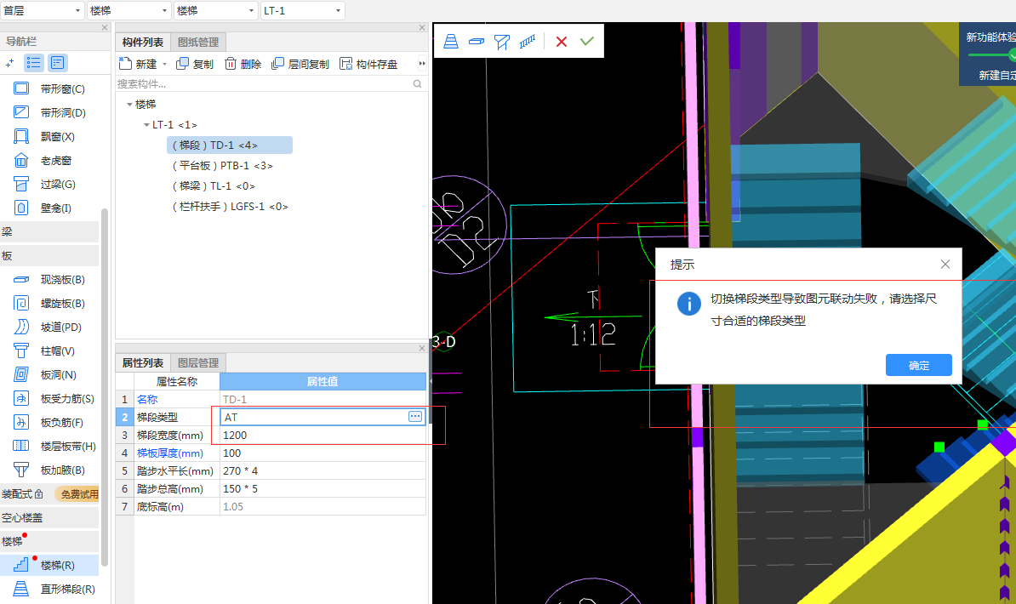The image size is (1016, 604).
Task: Select 老虎窗 component
Action: [x=43, y=161]
